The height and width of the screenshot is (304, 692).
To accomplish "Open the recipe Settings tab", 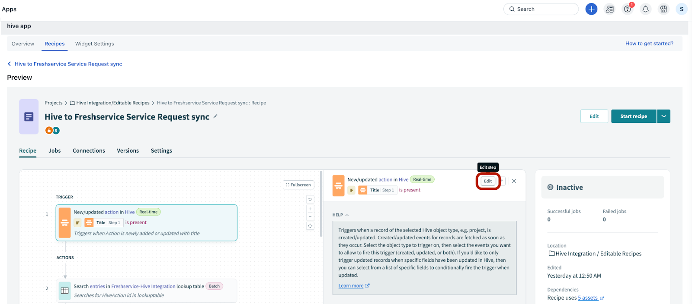I will click(x=161, y=150).
